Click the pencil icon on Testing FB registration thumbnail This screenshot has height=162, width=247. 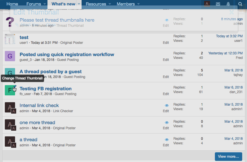coord(15,87)
